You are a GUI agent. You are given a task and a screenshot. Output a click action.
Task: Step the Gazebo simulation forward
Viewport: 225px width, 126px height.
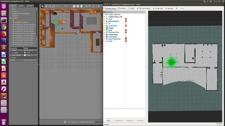click(x=69, y=122)
